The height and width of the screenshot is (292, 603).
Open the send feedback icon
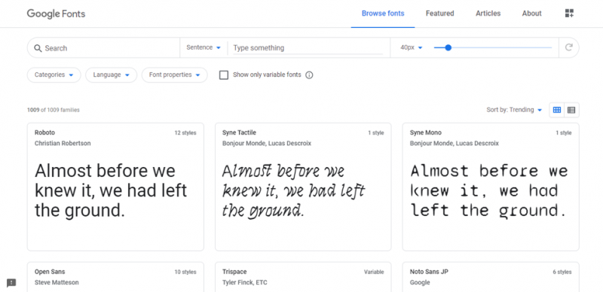click(11, 283)
